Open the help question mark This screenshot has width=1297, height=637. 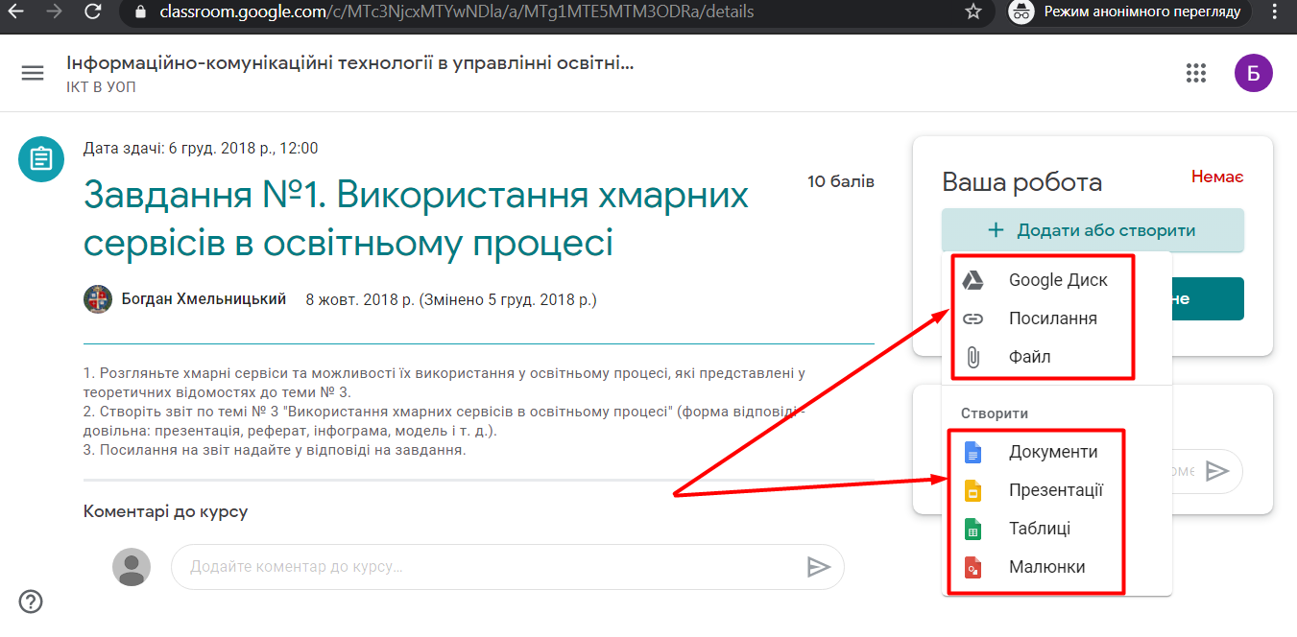point(31,602)
